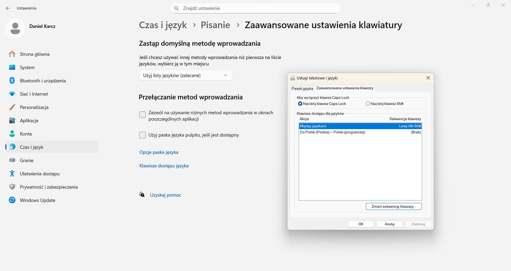Open Opcje paska języka link

click(158, 152)
